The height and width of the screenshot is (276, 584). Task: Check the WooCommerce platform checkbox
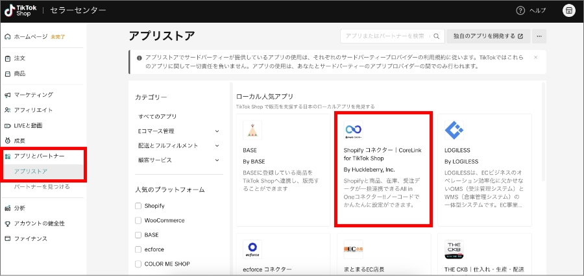tap(138, 220)
